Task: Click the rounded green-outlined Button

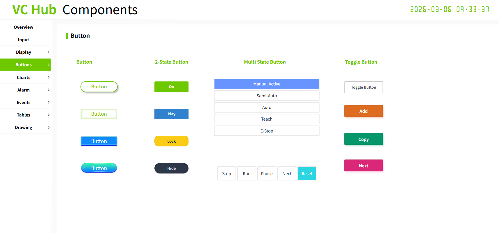Action: click(99, 87)
